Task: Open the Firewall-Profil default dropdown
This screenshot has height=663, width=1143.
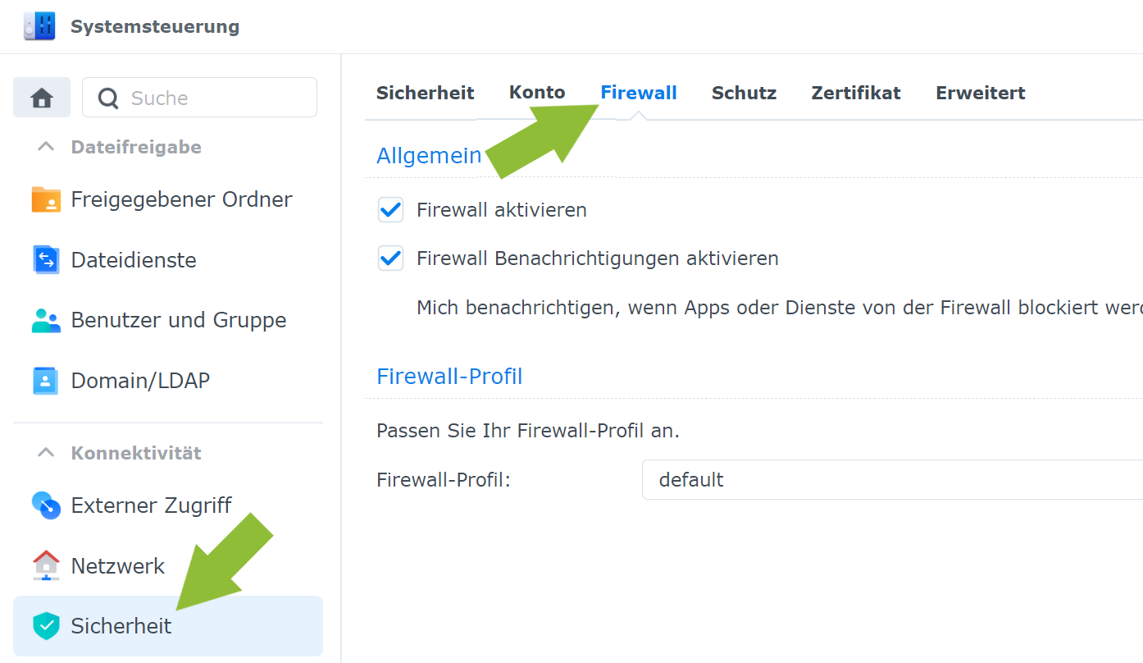Action: coord(892,479)
